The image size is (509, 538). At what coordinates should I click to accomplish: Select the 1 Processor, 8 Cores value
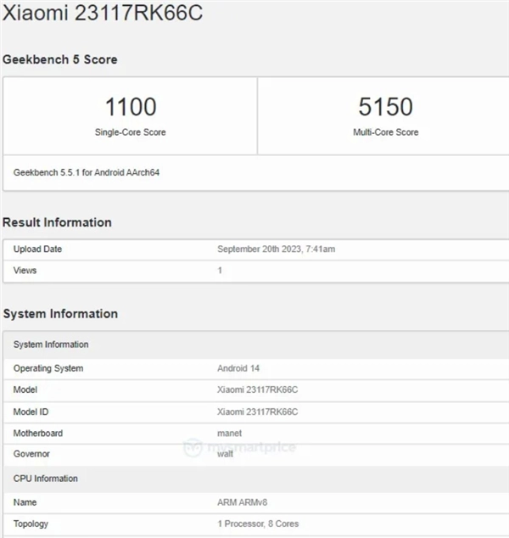(258, 524)
